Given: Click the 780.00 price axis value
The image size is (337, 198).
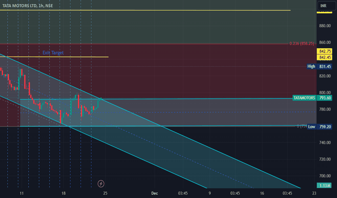Looking at the screenshot, I should [325, 109].
